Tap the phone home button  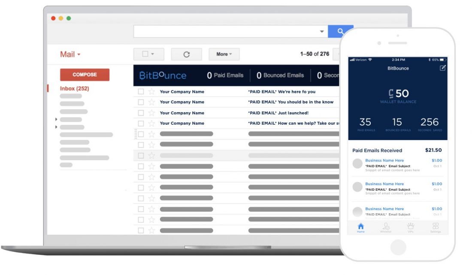click(x=398, y=247)
